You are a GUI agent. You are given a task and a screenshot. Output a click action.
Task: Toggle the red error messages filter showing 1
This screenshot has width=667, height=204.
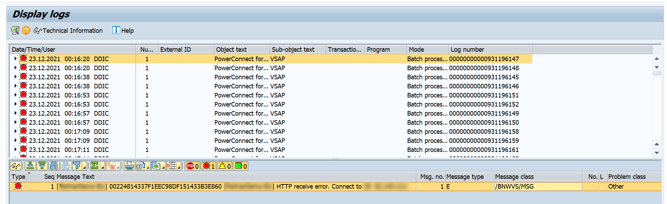pyautogui.click(x=208, y=166)
